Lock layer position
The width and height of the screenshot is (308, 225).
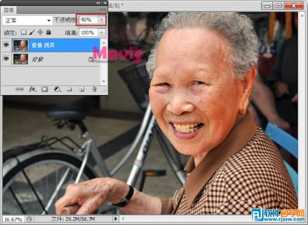click(40, 32)
